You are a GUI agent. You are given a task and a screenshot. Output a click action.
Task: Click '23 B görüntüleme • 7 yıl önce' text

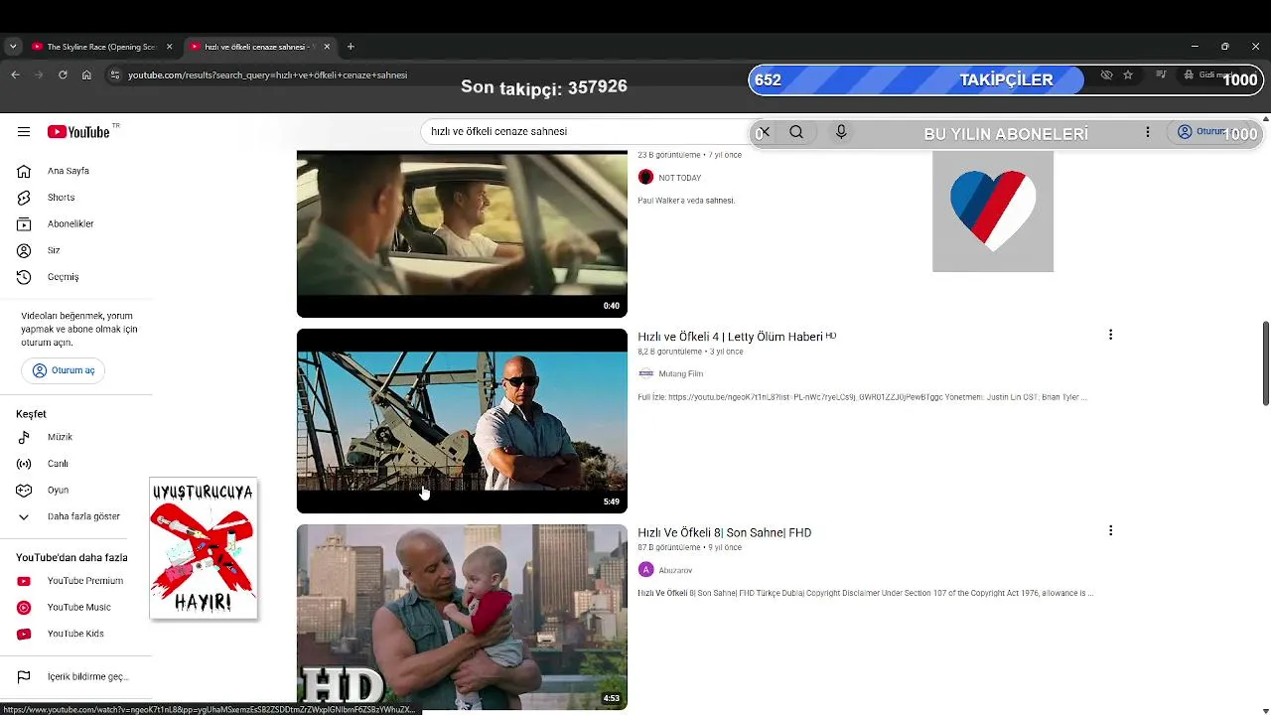tap(689, 155)
